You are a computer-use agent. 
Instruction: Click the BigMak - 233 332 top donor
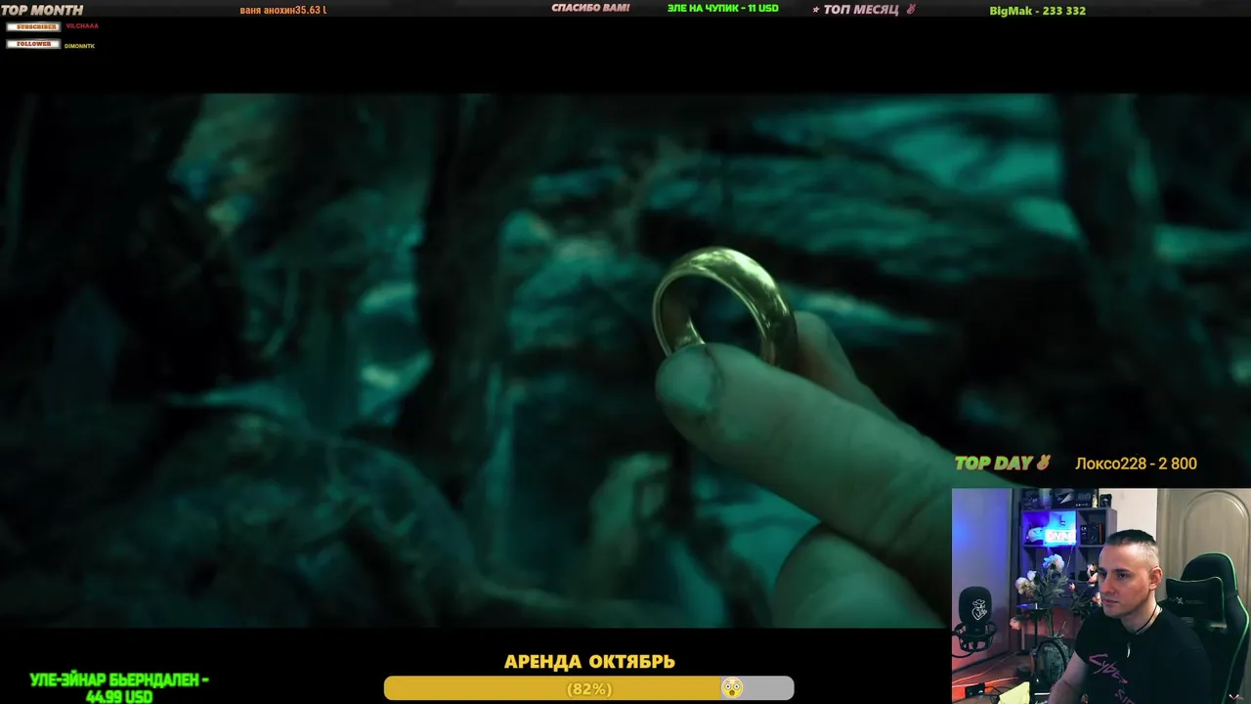[1038, 11]
